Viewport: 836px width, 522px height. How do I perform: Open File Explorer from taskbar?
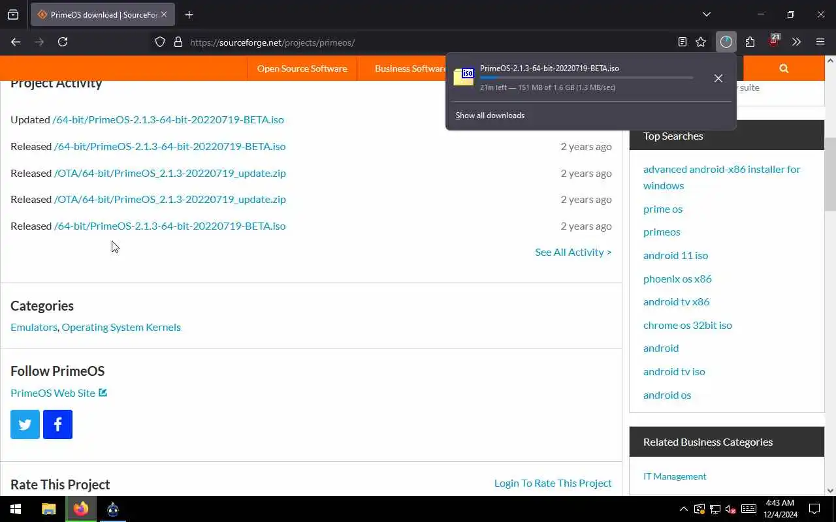48,509
